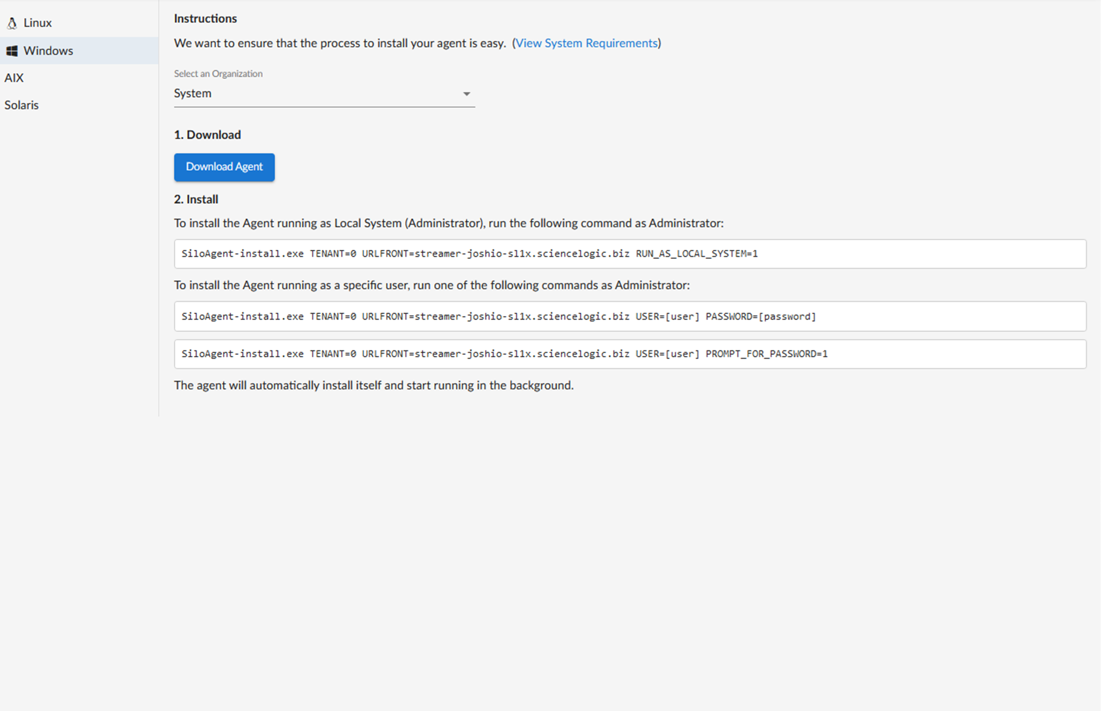The image size is (1101, 711).
Task: Open the View System Requirements link
Action: (586, 43)
